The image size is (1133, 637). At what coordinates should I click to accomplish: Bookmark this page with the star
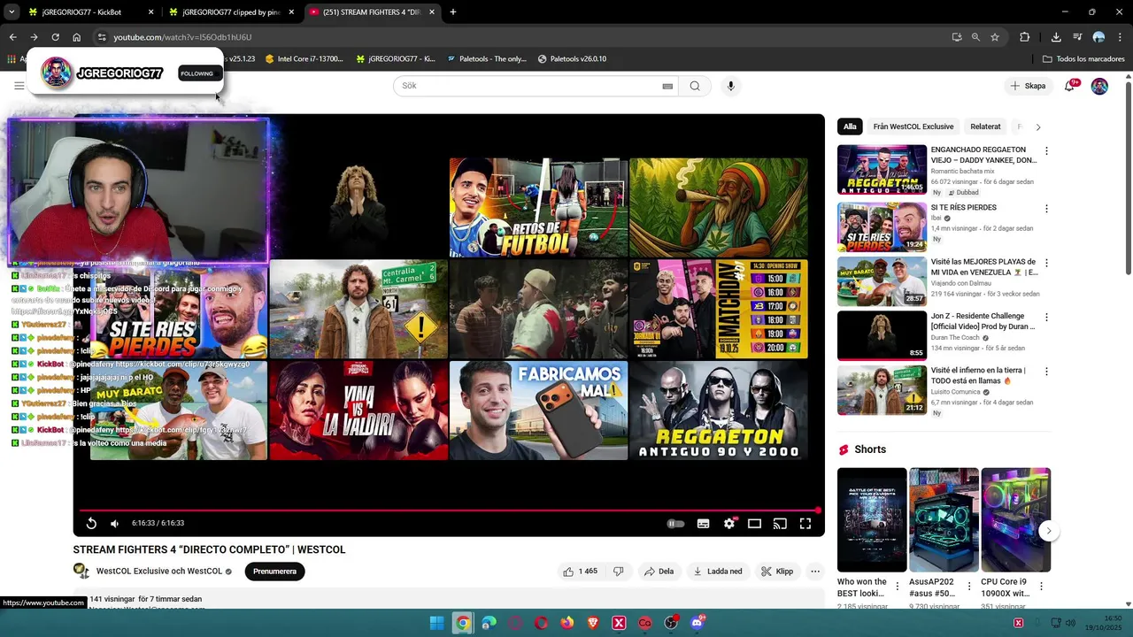(x=995, y=37)
